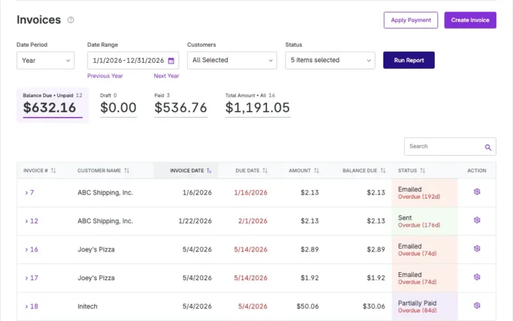Click the Run Report button

click(409, 60)
